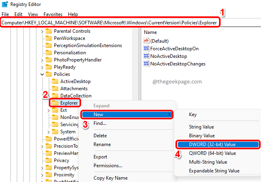Click the NoActiveDesktopChanges value icon
This screenshot has height=182, width=261.
click(146, 64)
